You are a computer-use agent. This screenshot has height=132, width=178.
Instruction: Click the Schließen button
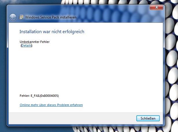148,118
